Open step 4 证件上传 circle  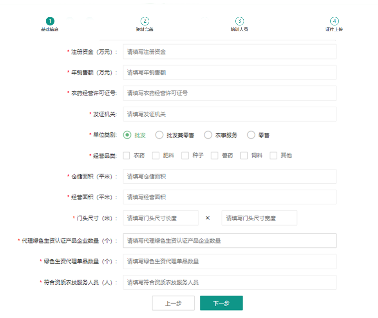point(334,21)
